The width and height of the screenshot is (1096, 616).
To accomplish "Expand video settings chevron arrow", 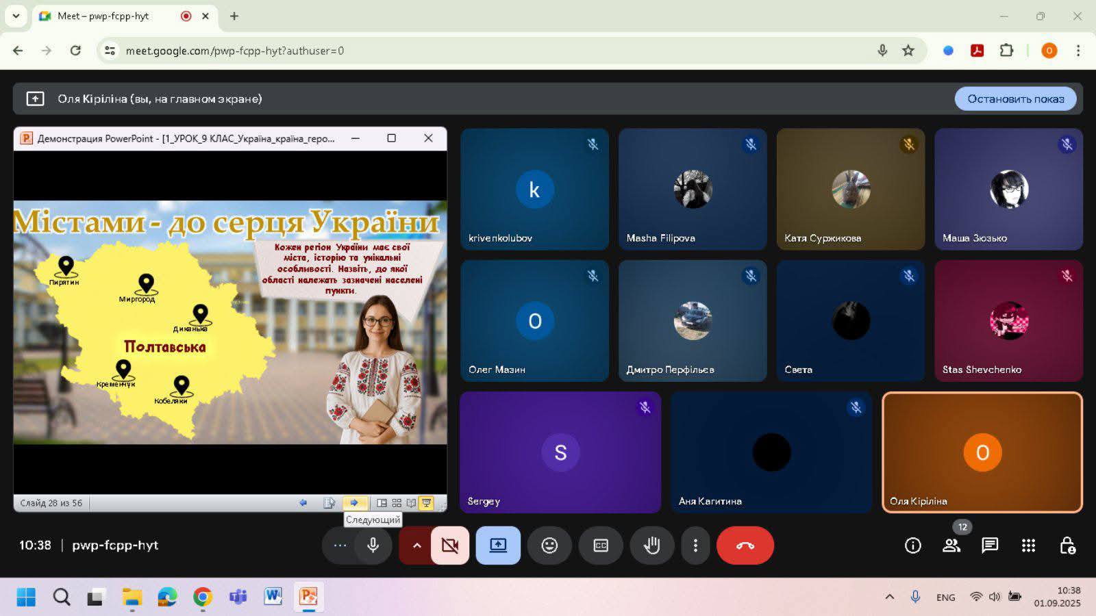I will pos(416,546).
